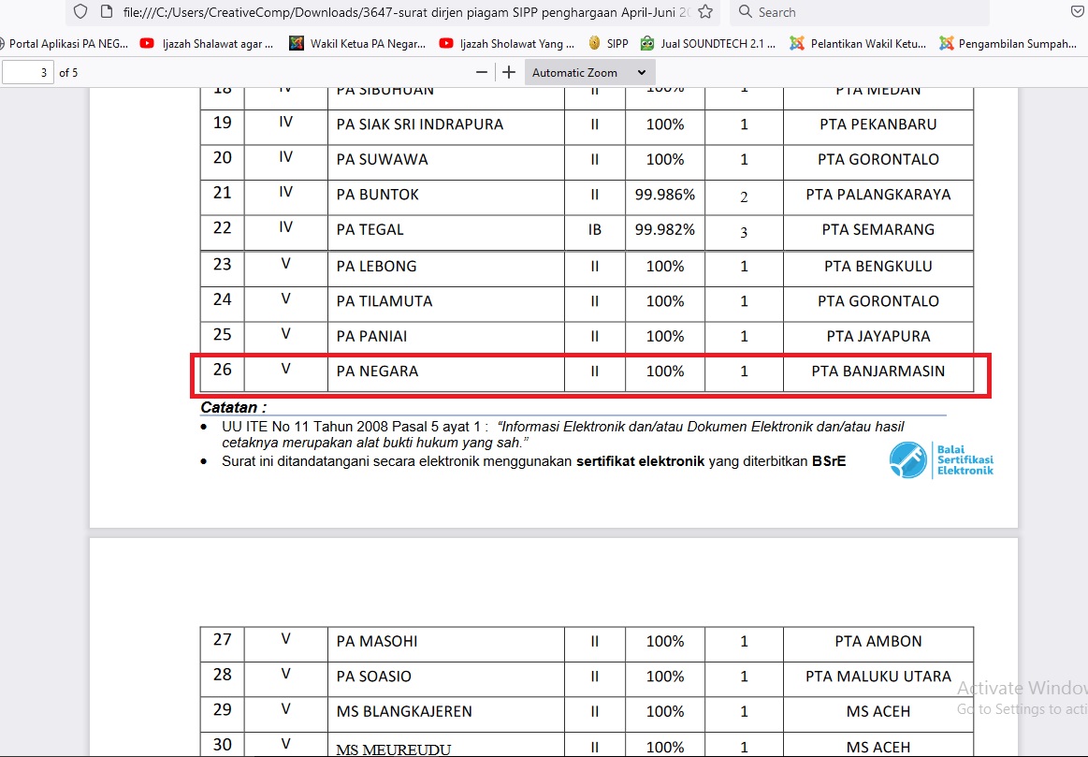Select the text PA TILAMUTA

[x=384, y=302]
